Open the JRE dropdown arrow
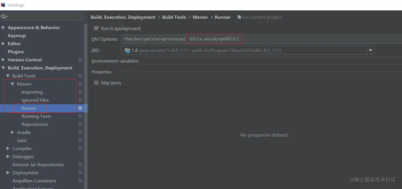 (370, 50)
